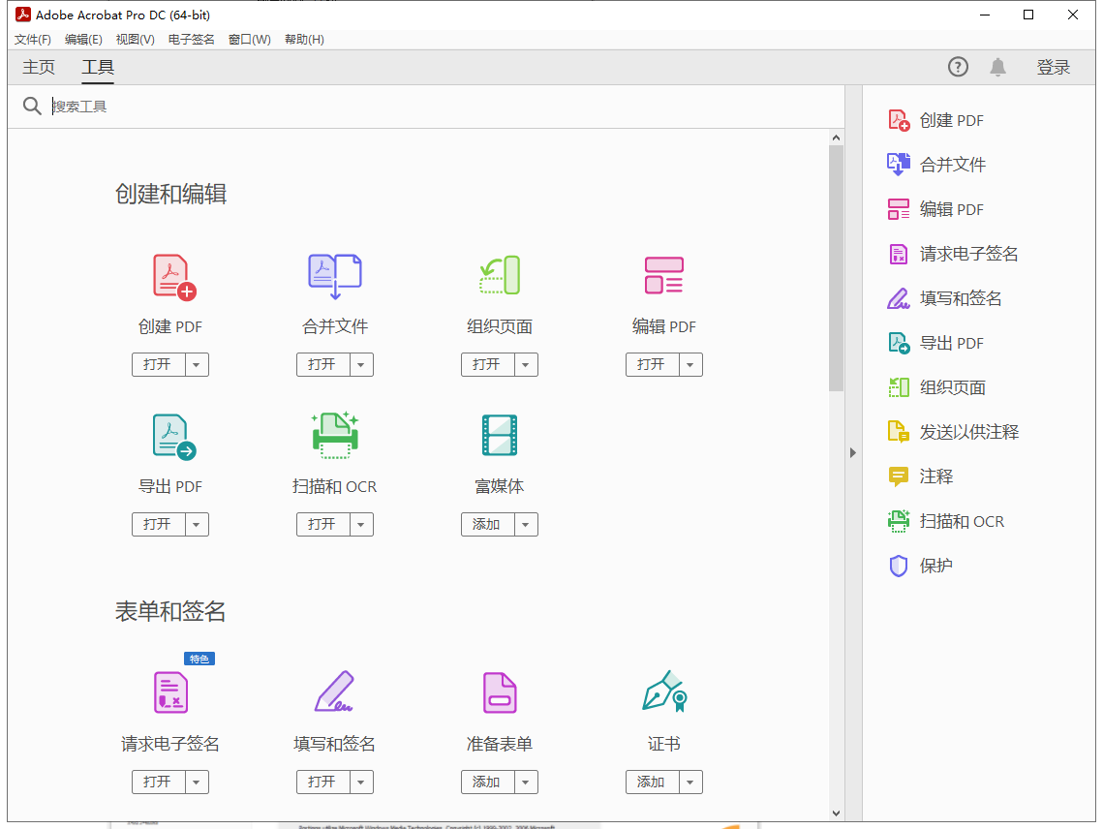
Task: Expand the 富媒体 添加 dropdown arrow
Action: (527, 524)
